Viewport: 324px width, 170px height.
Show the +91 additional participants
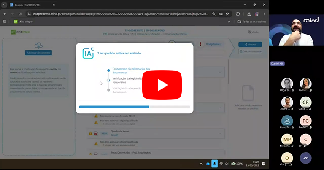pos(305,158)
